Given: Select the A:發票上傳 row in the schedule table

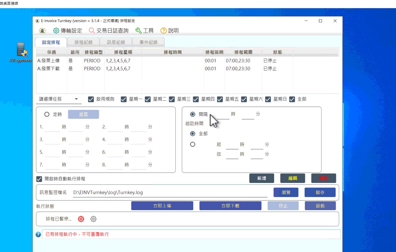Looking at the screenshot, I should coord(48,61).
